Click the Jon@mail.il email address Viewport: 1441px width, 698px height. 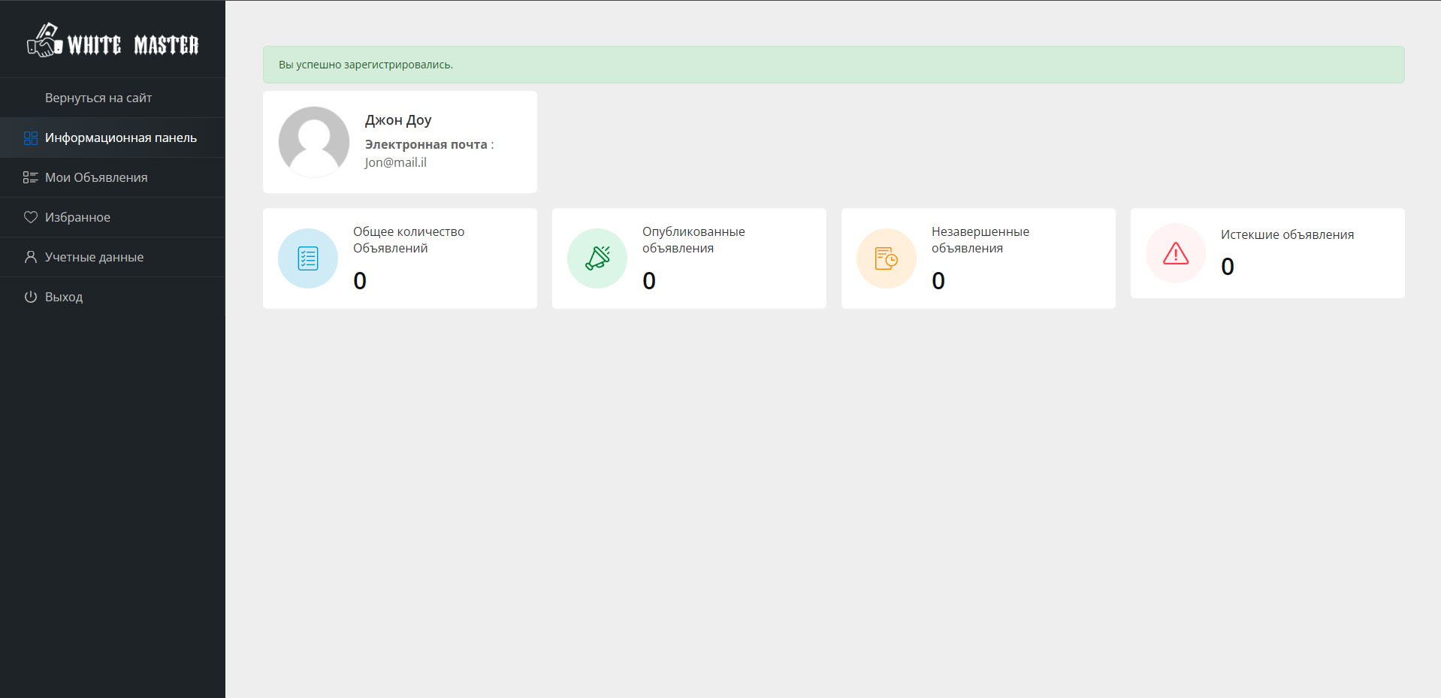[396, 163]
